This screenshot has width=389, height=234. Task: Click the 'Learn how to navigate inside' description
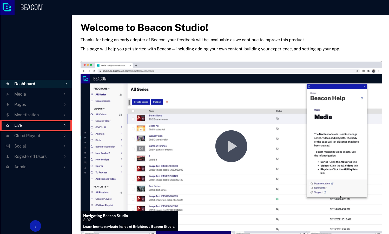point(129,227)
